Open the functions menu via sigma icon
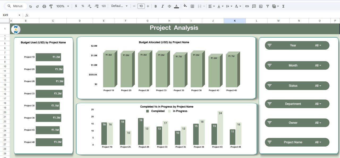 (283, 6)
